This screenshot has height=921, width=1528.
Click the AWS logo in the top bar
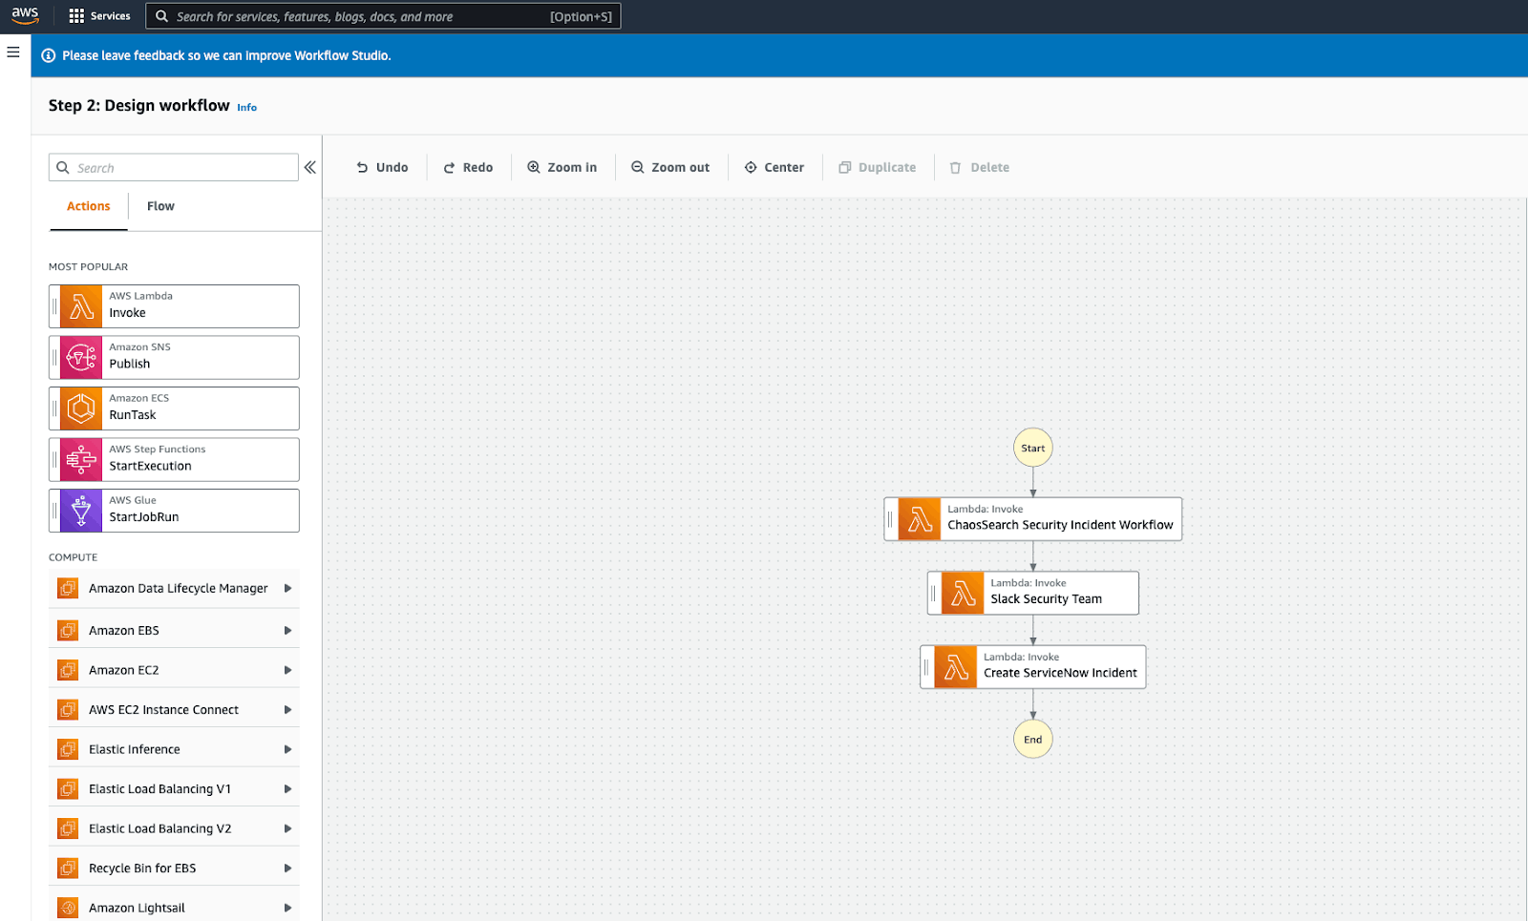pyautogui.click(x=25, y=15)
